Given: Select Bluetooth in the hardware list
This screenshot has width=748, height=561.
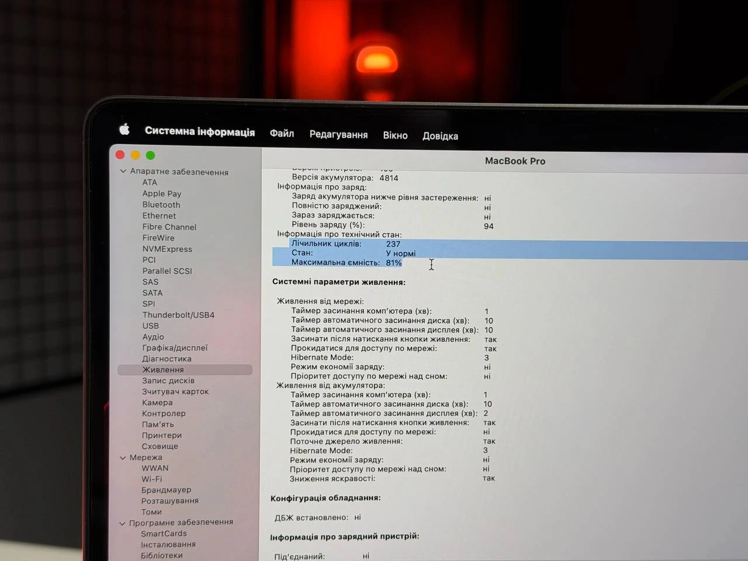Looking at the screenshot, I should coord(161,205).
